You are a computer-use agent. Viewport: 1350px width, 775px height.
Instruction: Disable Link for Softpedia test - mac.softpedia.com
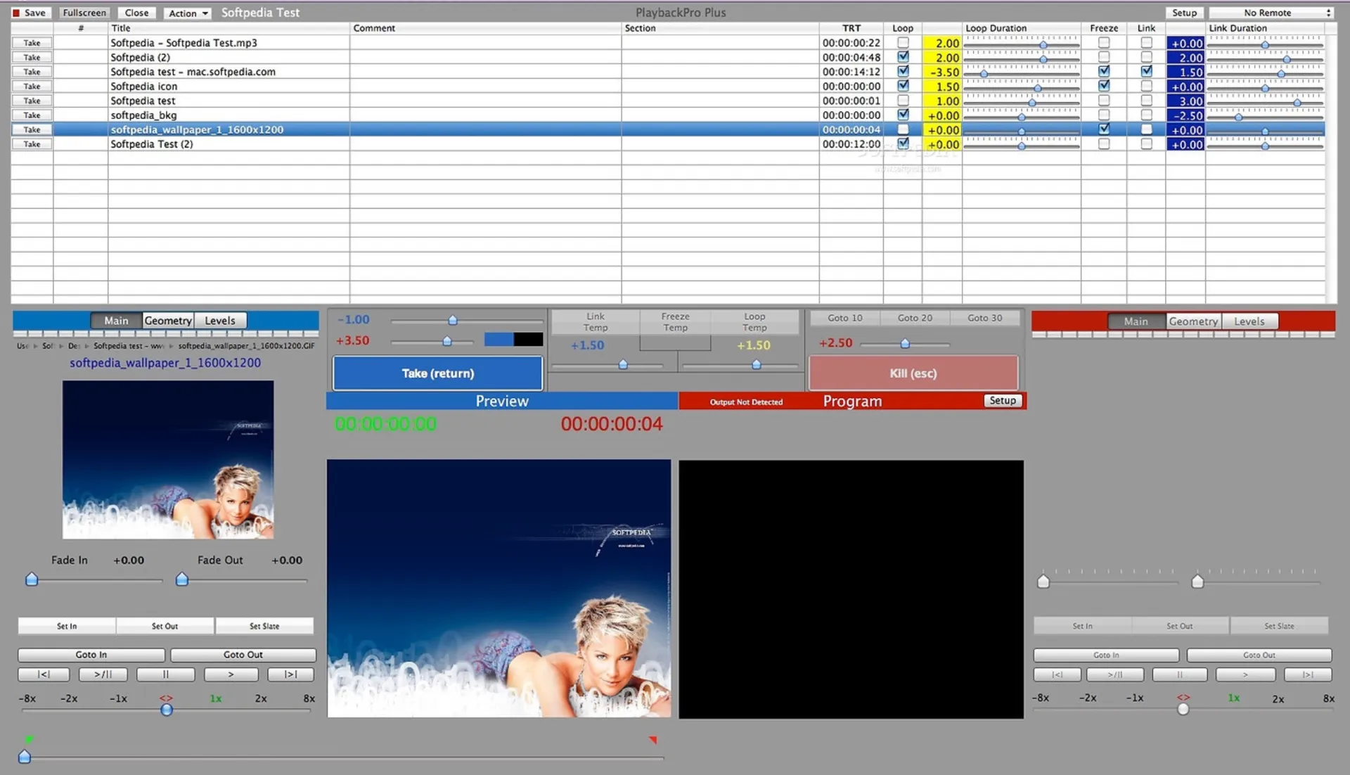[1146, 71]
